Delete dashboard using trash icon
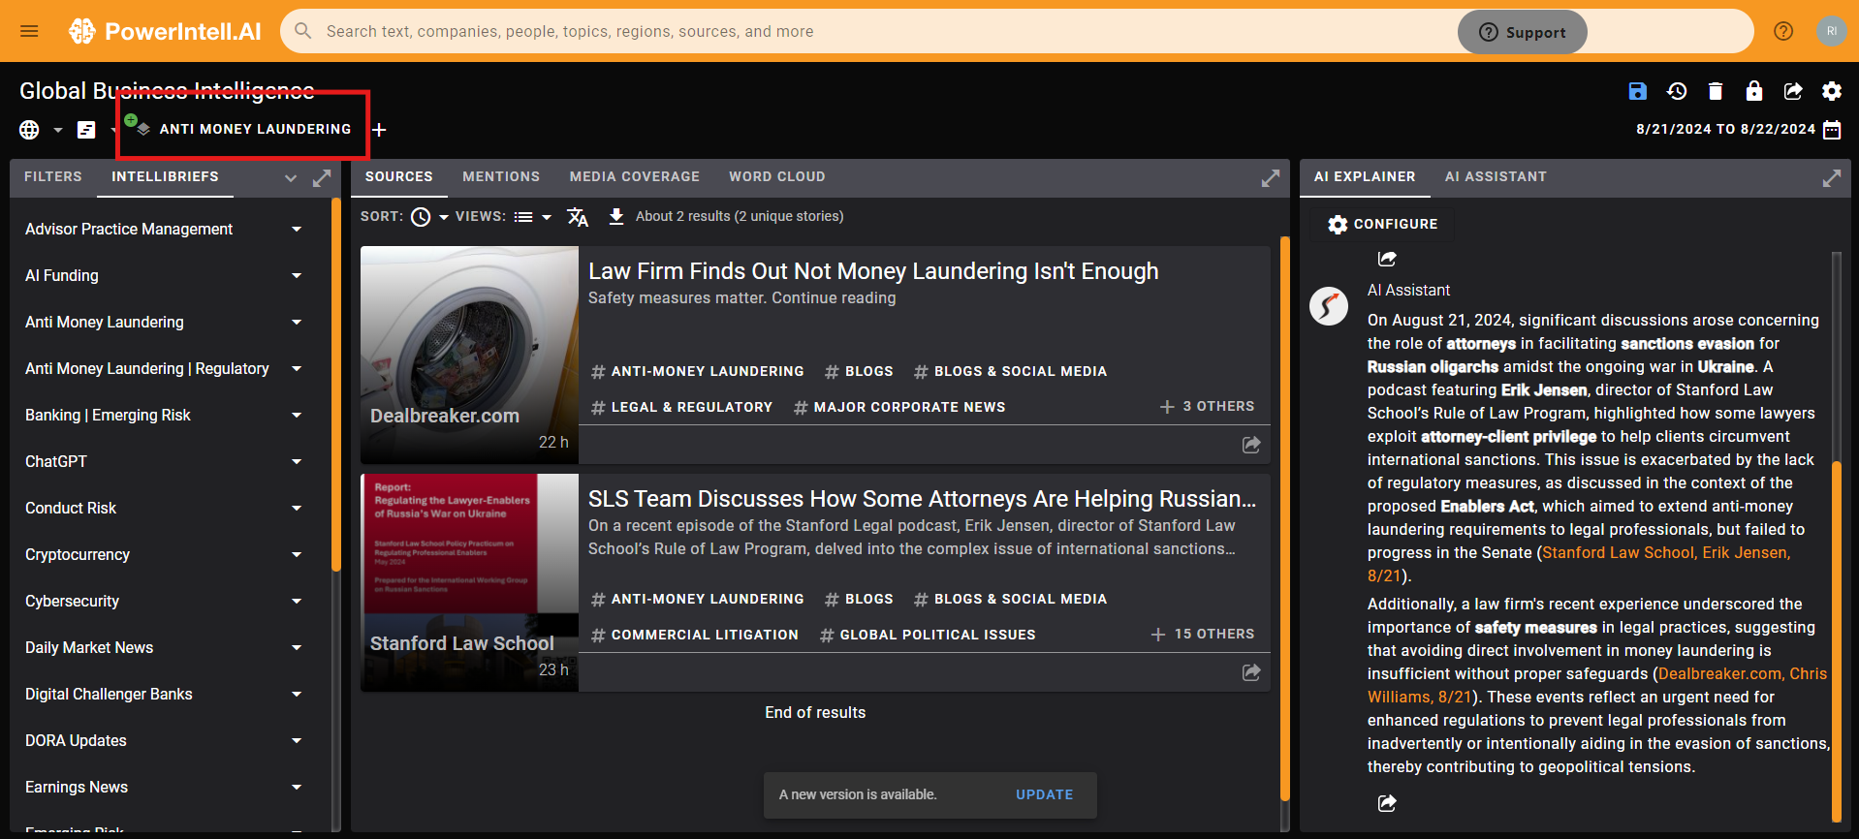The width and height of the screenshot is (1859, 839). click(x=1716, y=91)
